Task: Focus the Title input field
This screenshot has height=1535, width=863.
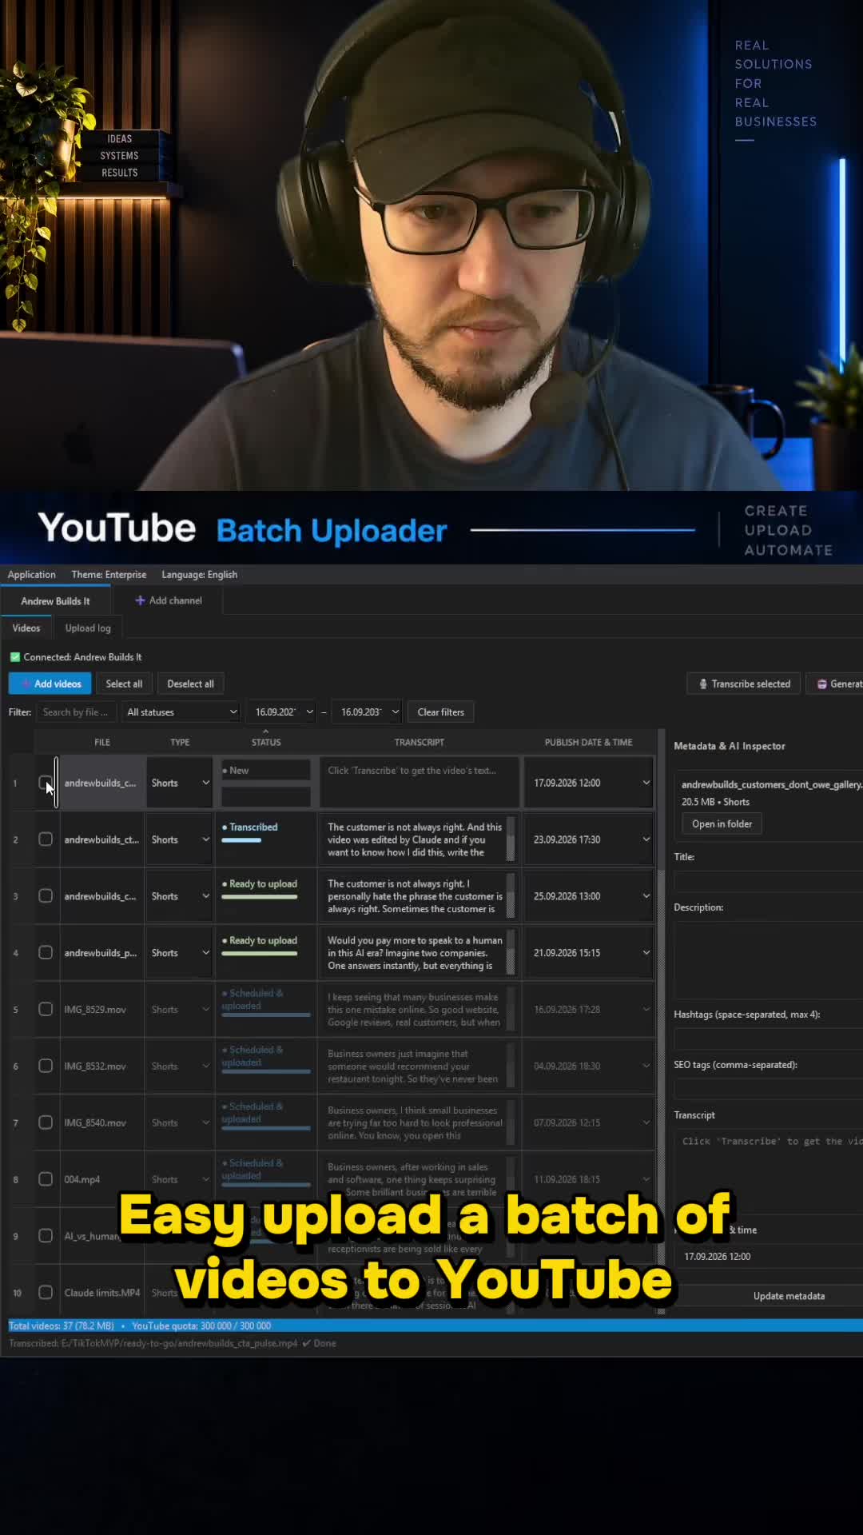Action: coord(769,881)
